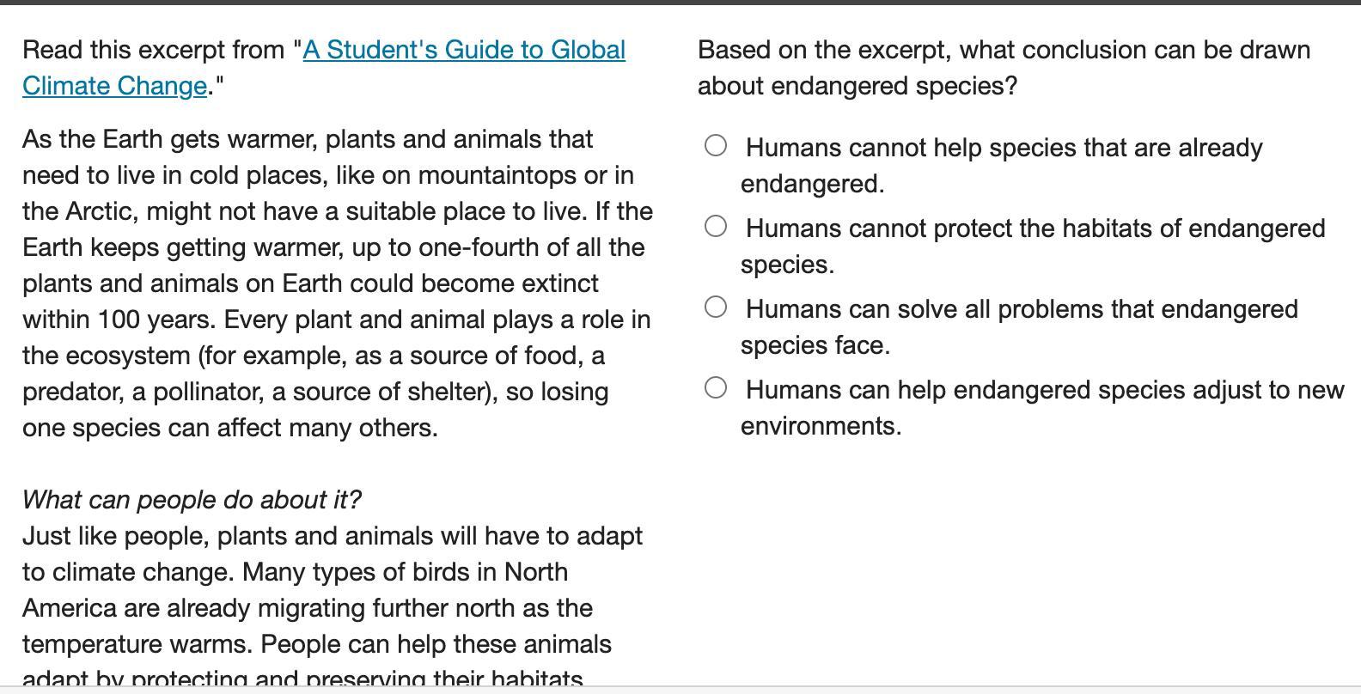This screenshot has width=1361, height=694.
Task: Click answer text "species face."
Action: point(815,345)
